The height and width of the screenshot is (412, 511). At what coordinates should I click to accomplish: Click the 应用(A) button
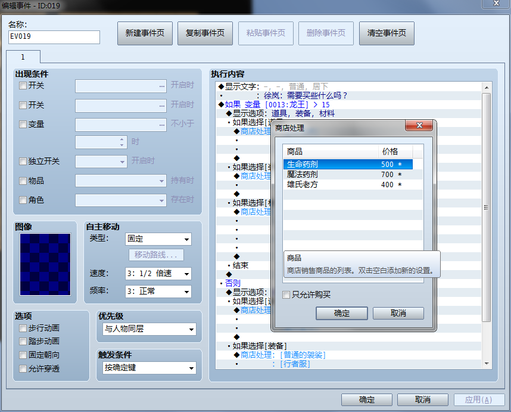point(479,400)
